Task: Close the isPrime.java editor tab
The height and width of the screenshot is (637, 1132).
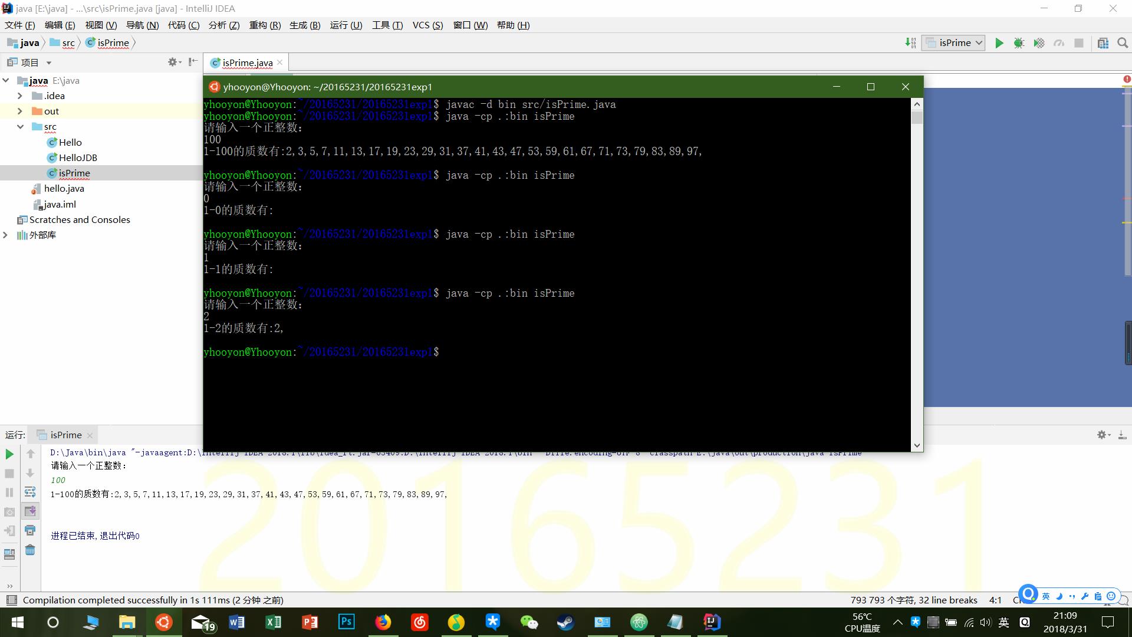Action: point(280,63)
